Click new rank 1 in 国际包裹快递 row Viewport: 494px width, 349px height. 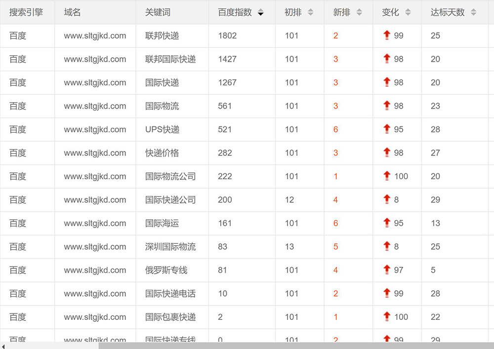pos(335,317)
